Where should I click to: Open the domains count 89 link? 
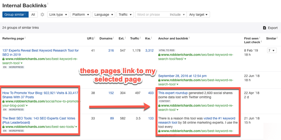click(x=112, y=118)
